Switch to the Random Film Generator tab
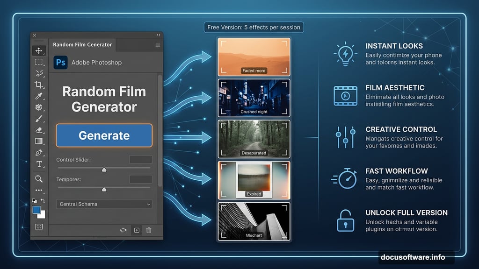 (x=82, y=45)
